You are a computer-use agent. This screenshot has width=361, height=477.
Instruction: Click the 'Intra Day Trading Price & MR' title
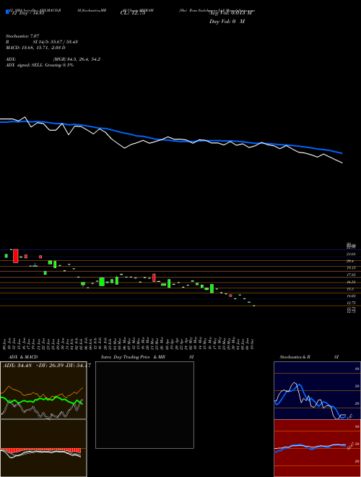pos(134,357)
